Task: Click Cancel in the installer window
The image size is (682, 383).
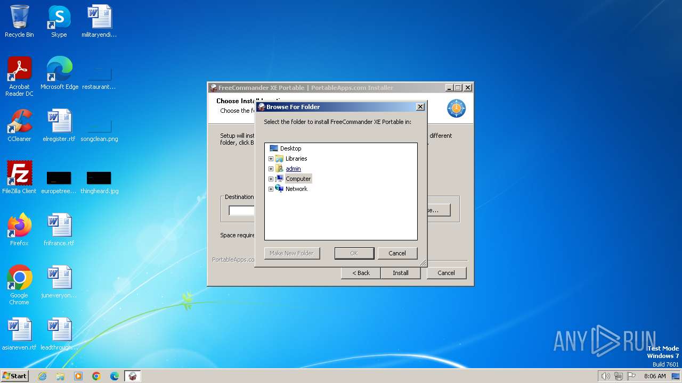Action: pyautogui.click(x=446, y=273)
